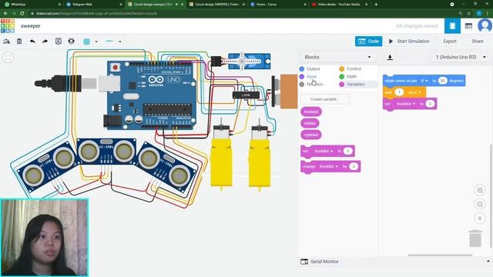Go back in the browser

point(5,14)
